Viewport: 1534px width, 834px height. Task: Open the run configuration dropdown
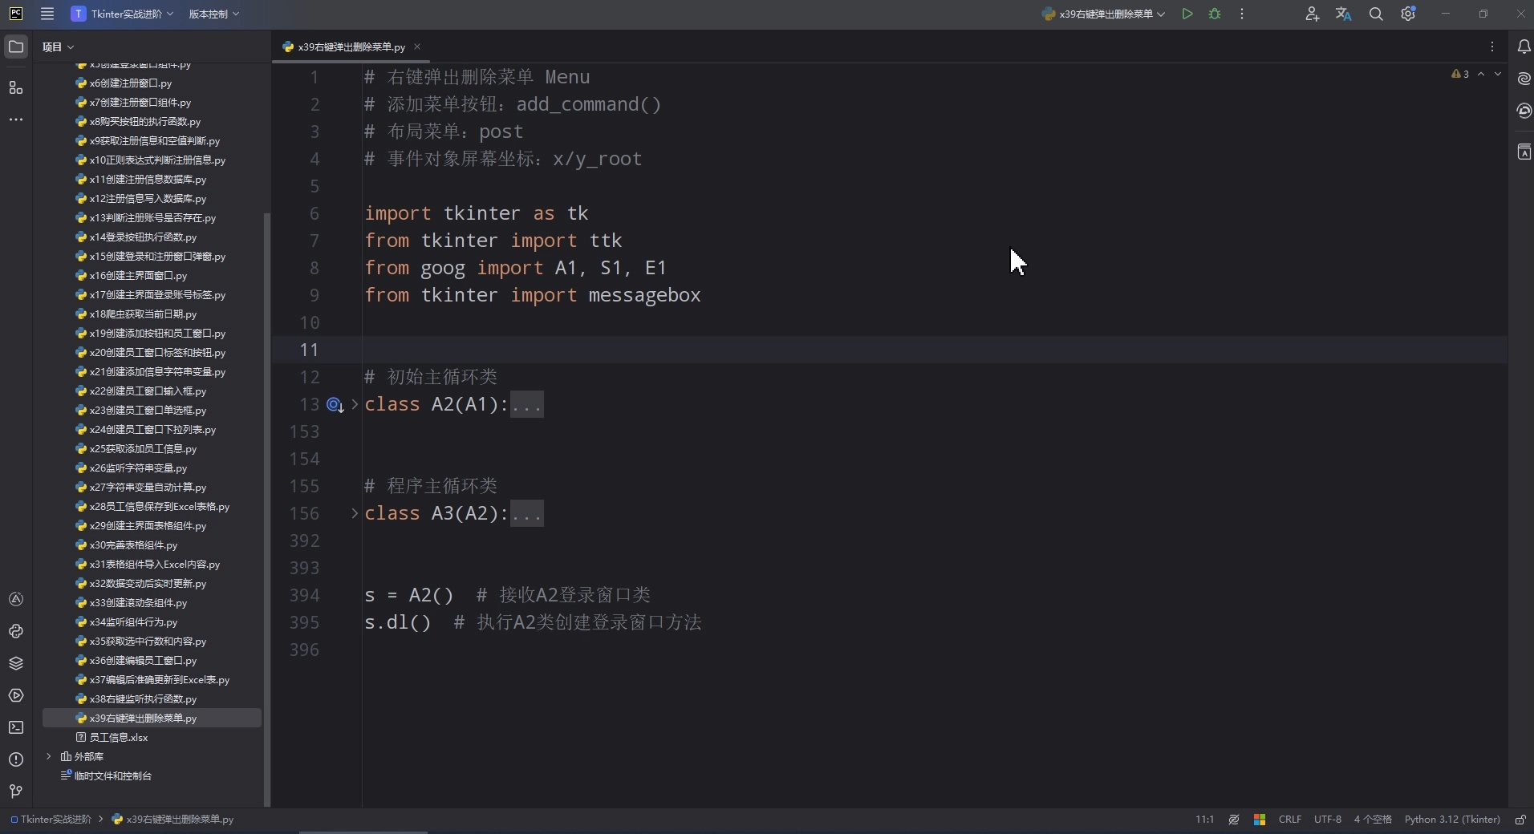coord(1104,14)
